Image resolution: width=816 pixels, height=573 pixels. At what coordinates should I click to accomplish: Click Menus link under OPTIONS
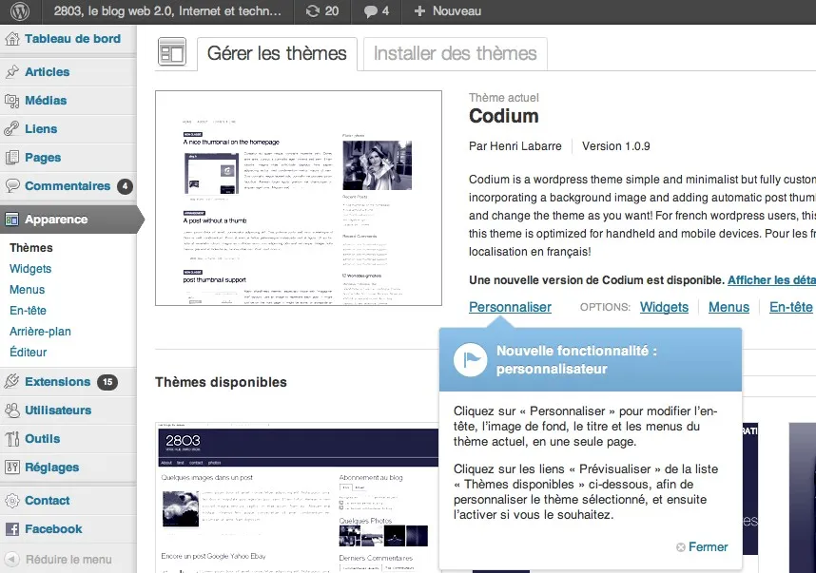pyautogui.click(x=729, y=307)
